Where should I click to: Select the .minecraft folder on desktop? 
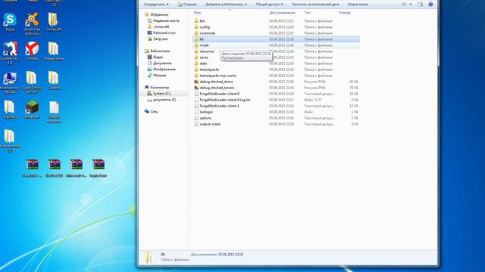tap(54, 22)
